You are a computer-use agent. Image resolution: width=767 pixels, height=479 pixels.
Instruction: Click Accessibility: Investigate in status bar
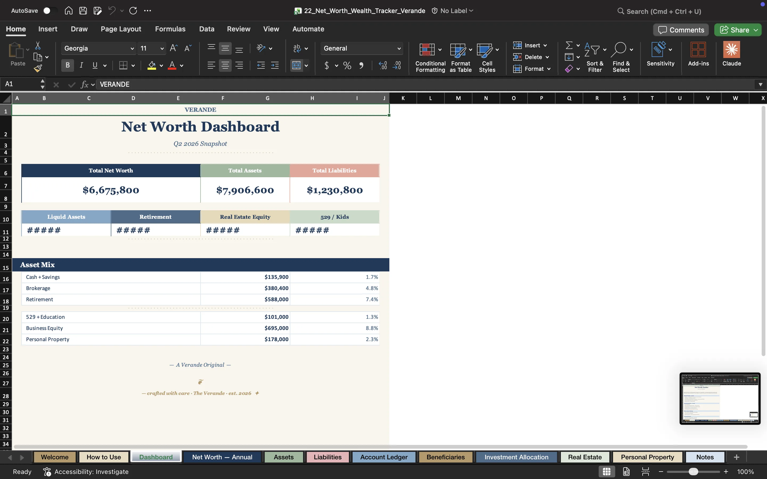pyautogui.click(x=86, y=472)
